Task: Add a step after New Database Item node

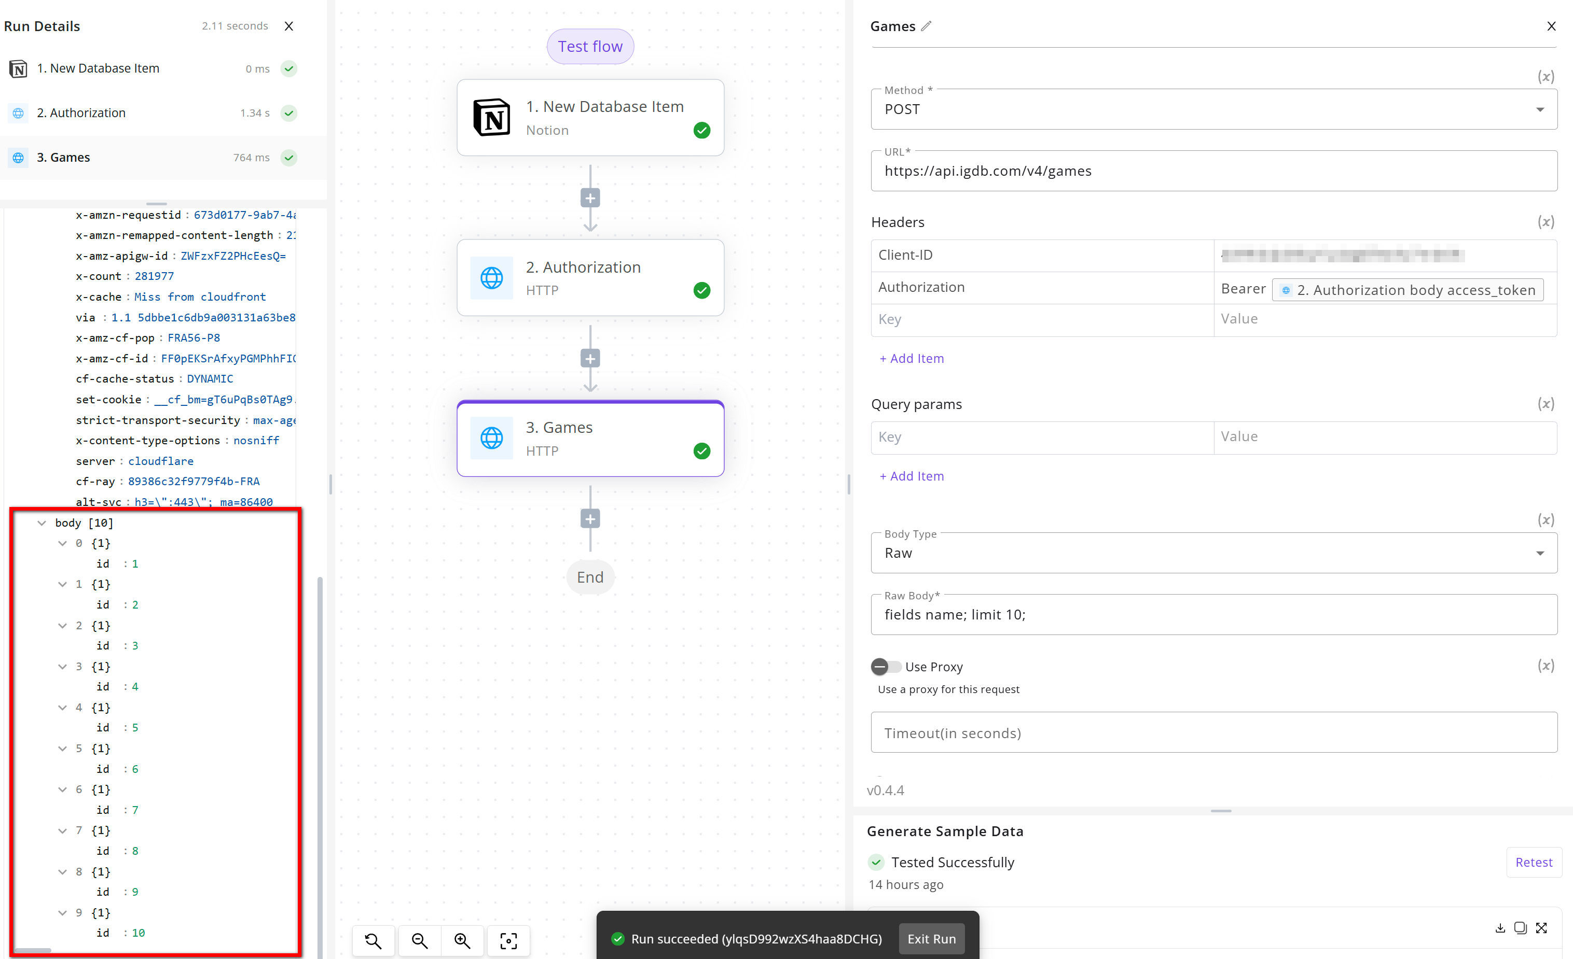Action: [590, 199]
